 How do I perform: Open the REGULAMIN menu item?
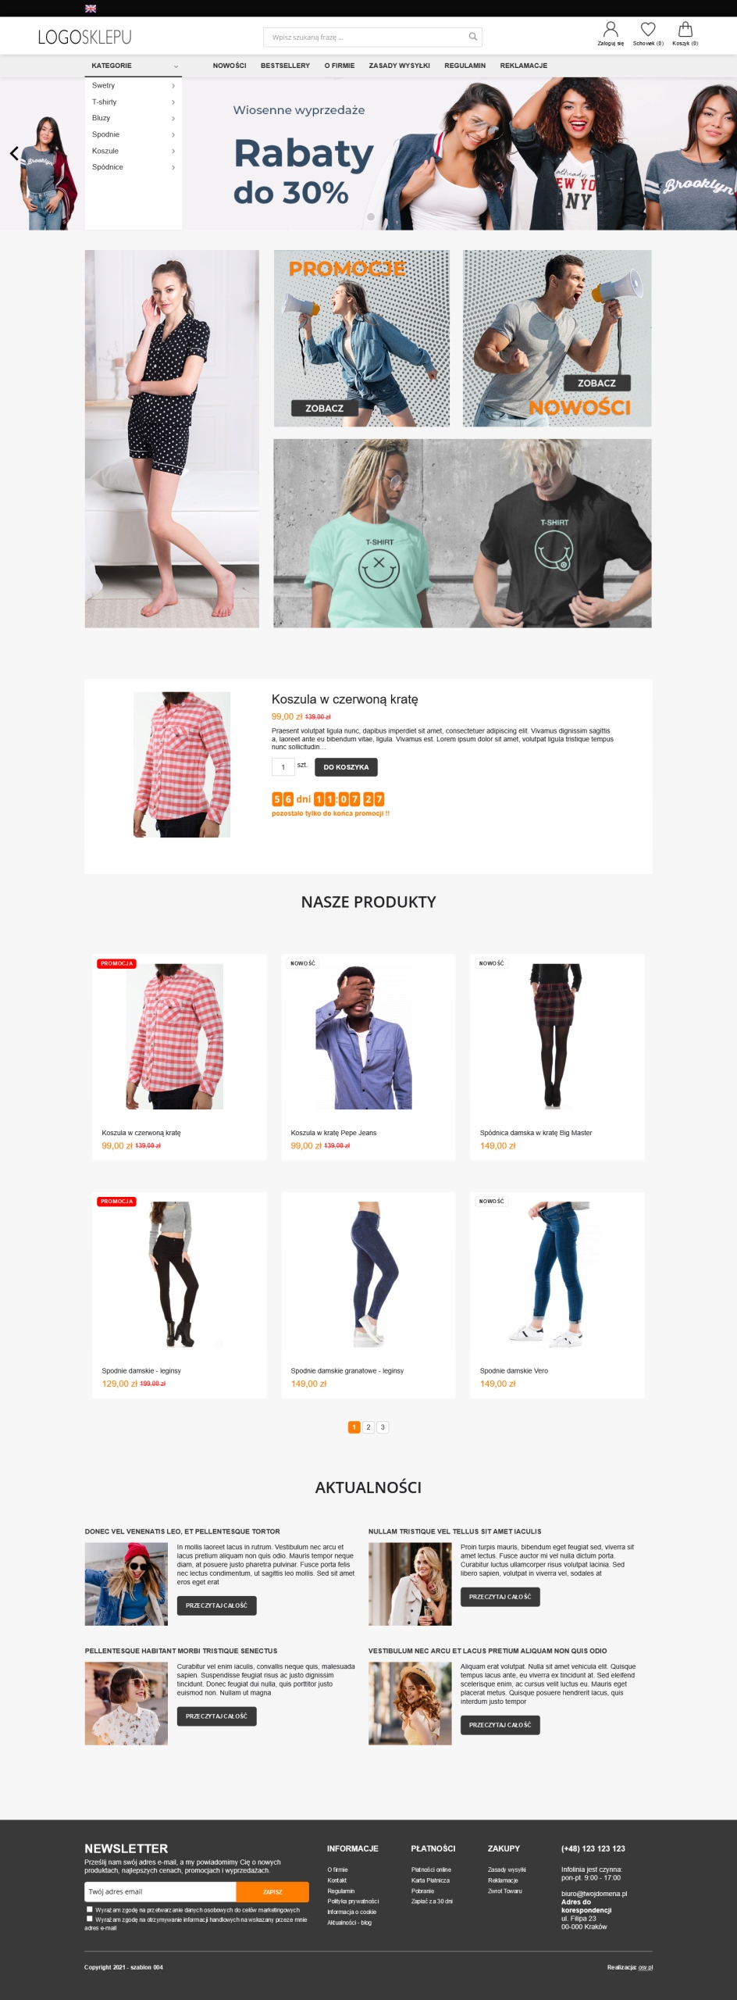coord(465,66)
